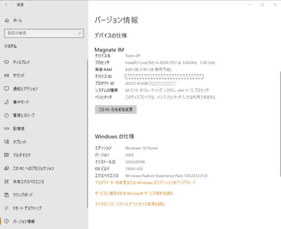Click the 設定の検索 search field

[x=44, y=33]
